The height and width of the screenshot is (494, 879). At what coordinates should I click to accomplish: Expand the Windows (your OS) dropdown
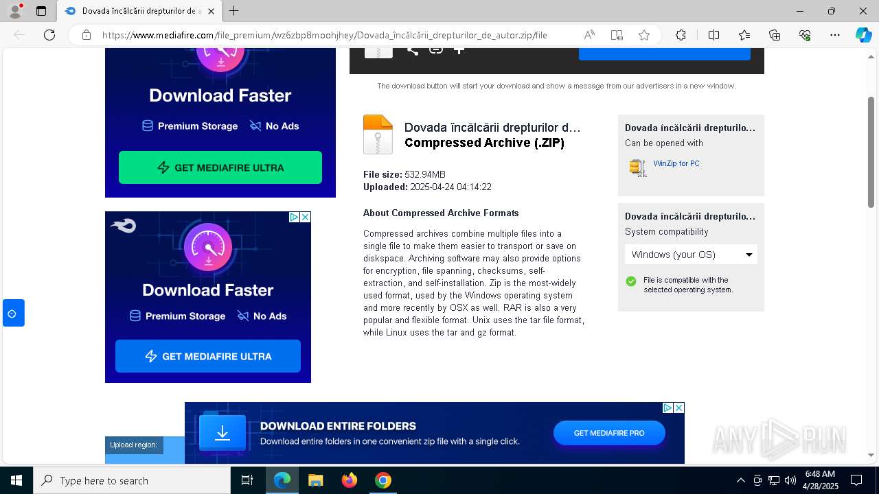click(691, 255)
